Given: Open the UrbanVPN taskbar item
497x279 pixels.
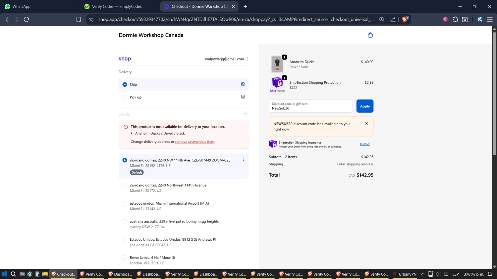Looking at the screenshot, I should point(405,274).
